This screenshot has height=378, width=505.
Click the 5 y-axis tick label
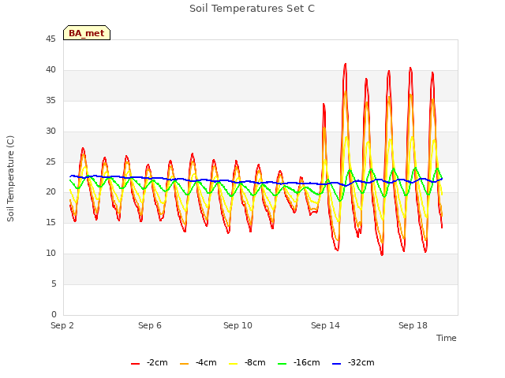[54, 283]
